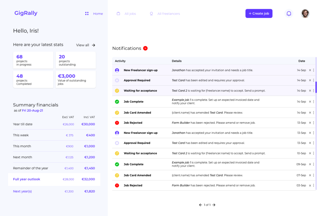Dismiss the first New Freelancer sign-up notification
The image size is (324, 216).
click(x=310, y=70)
